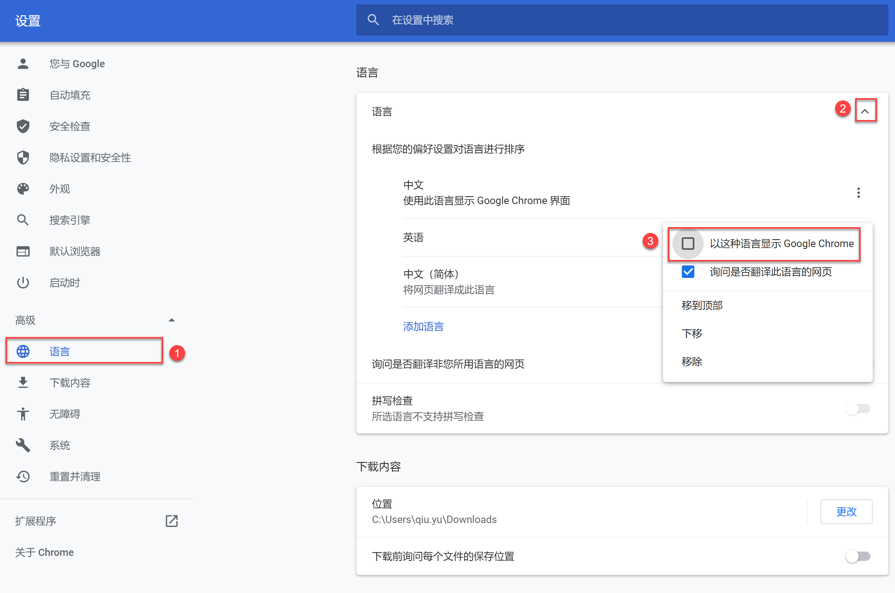Enable 下载前询问每个文件的保存位置 toggle
The width and height of the screenshot is (895, 593).
(858, 556)
